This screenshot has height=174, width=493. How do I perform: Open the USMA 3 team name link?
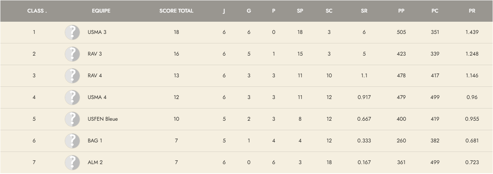(x=97, y=32)
